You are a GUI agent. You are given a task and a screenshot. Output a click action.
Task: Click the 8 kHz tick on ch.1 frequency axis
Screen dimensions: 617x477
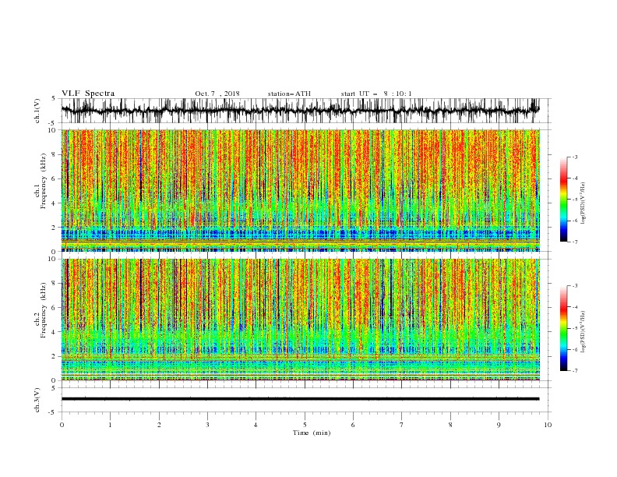point(55,154)
